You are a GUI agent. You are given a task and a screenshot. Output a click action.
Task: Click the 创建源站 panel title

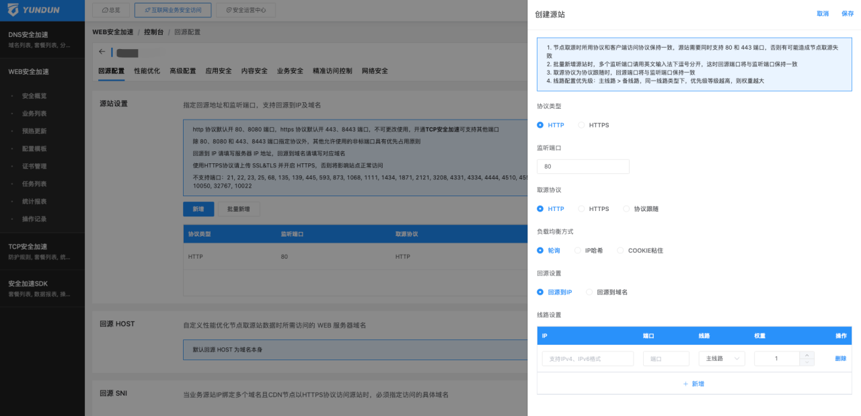(550, 14)
